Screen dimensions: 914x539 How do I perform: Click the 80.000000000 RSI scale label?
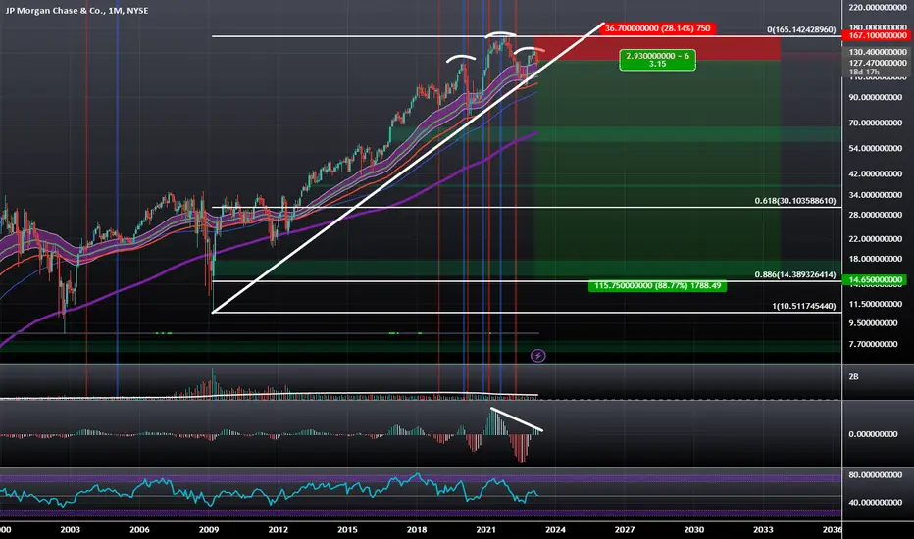[876, 475]
